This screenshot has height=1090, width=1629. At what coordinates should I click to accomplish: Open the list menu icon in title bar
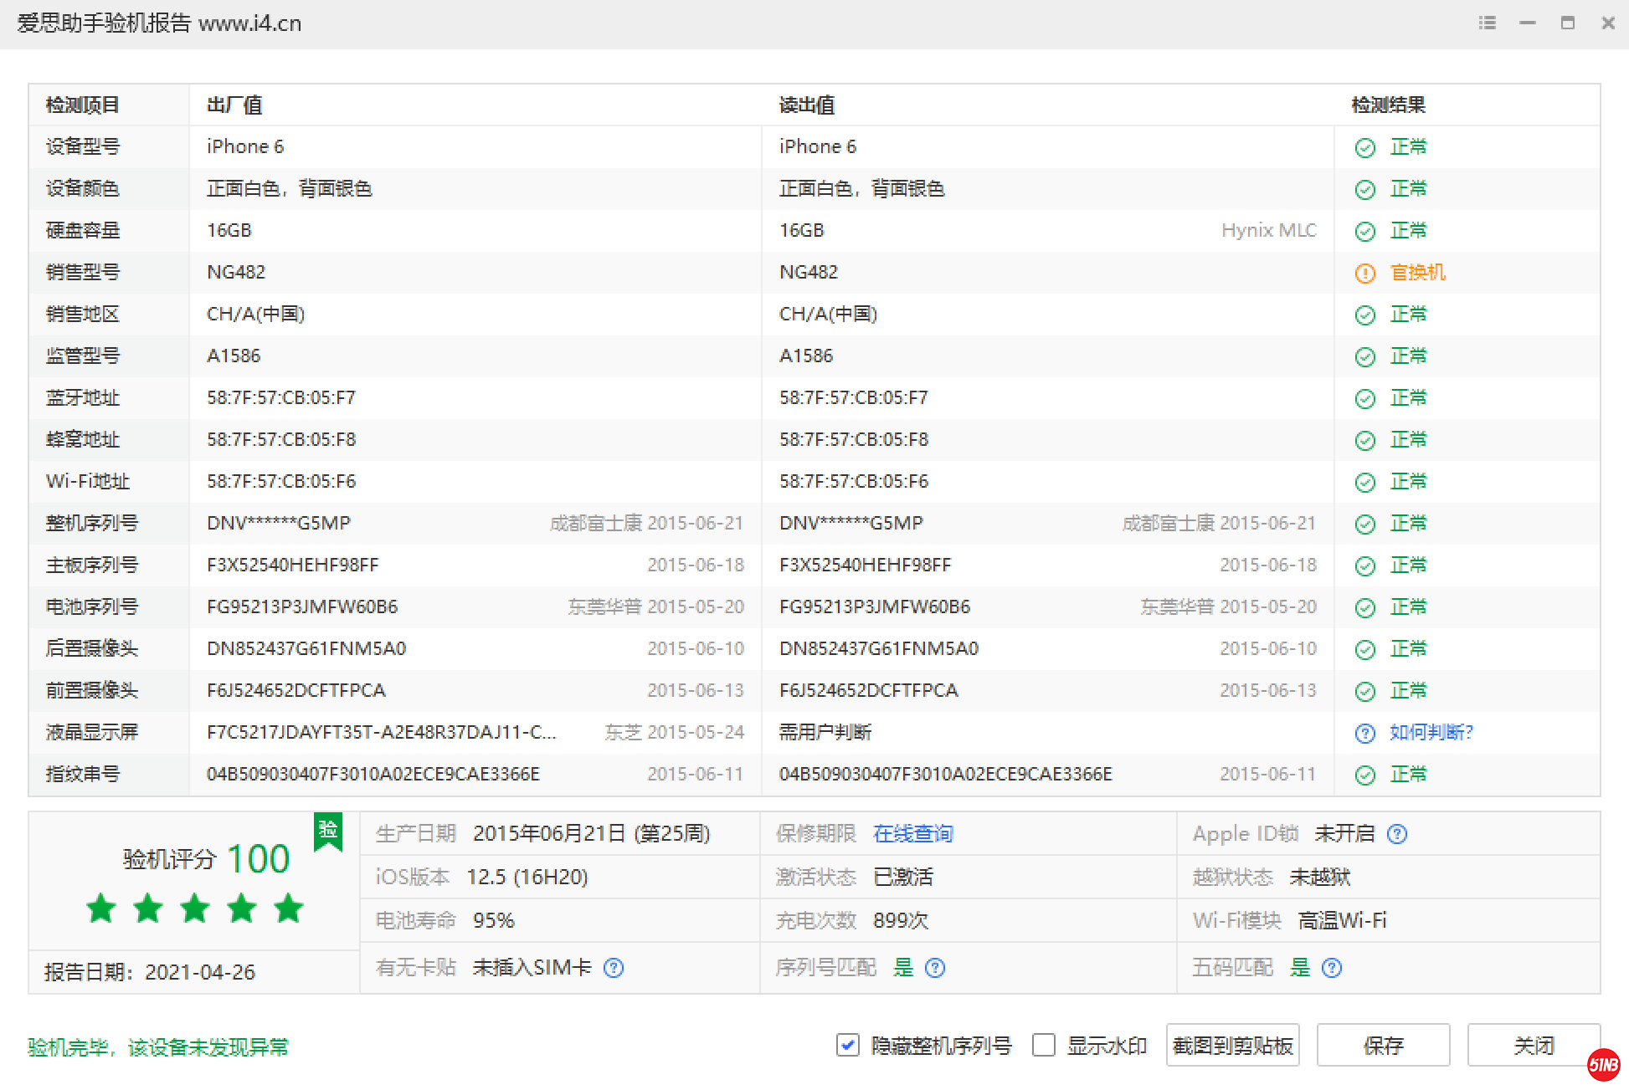coord(1487,23)
